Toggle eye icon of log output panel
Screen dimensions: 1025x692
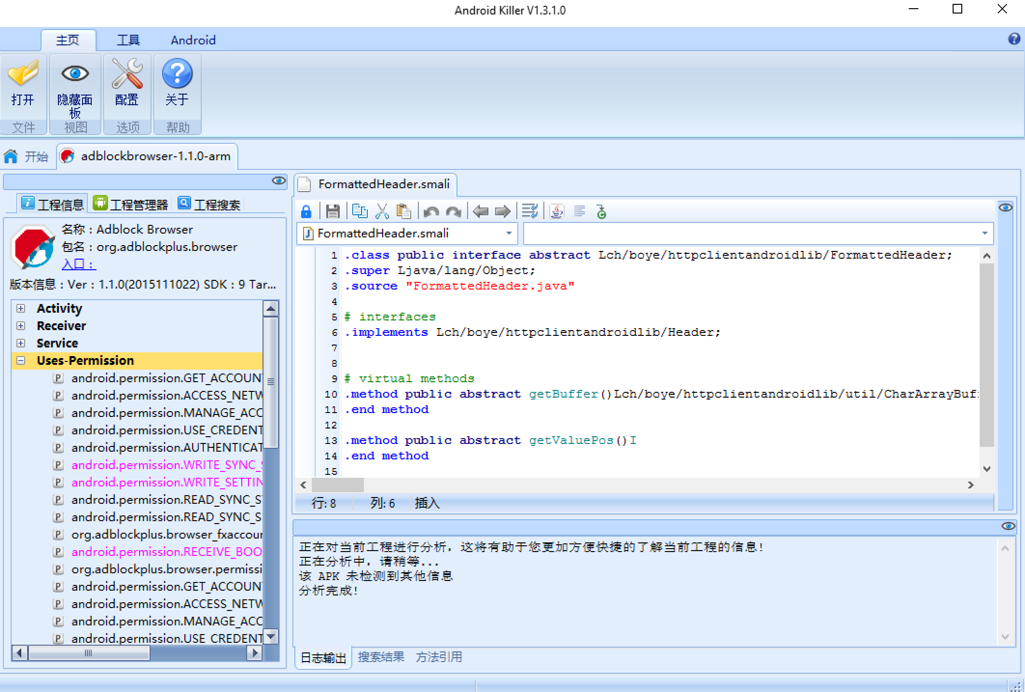(x=1008, y=526)
